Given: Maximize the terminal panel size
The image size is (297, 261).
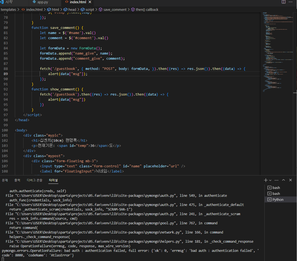Looking at the screenshot, I should click(x=283, y=180).
